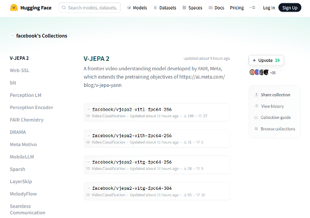Expand the more-options hamburger menu
This screenshot has height=218, width=310.
click(x=252, y=8)
